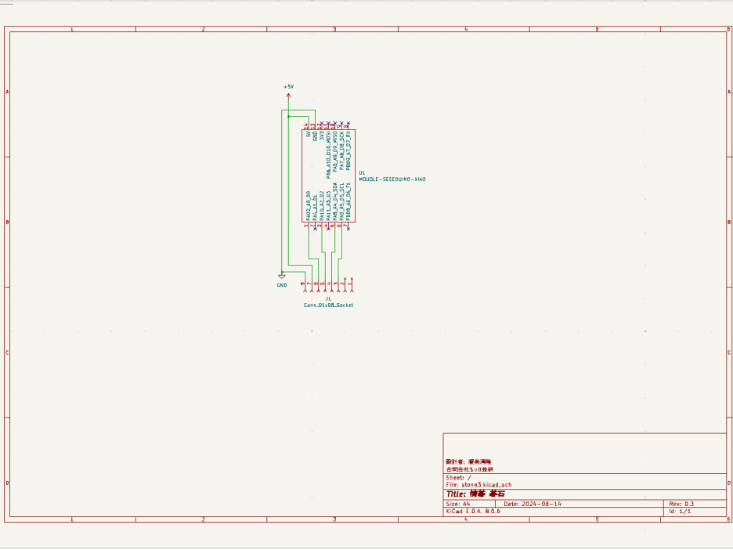Click the Size: A4 field
The image size is (733, 550).
pos(458,503)
